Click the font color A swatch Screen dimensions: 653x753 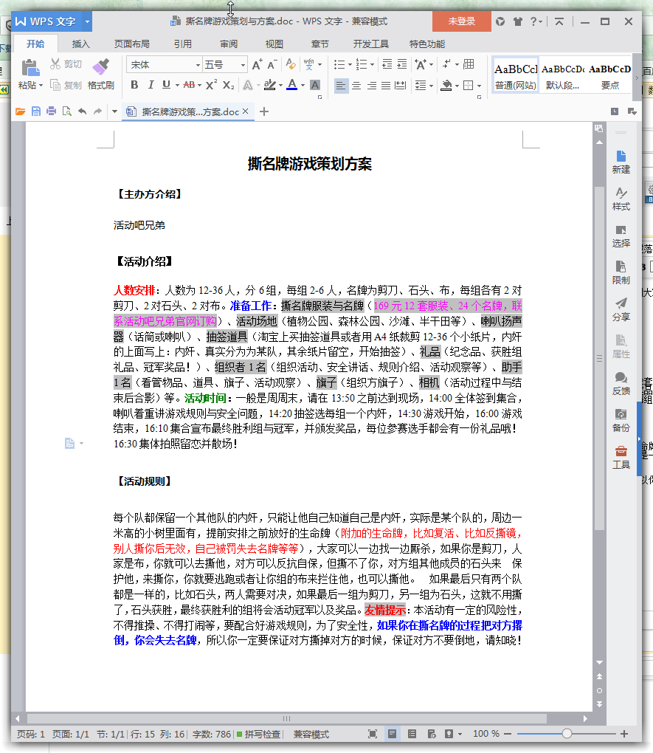[x=292, y=85]
